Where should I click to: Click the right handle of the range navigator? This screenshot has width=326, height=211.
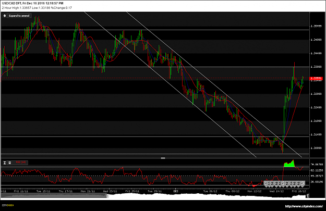[x=308, y=195]
